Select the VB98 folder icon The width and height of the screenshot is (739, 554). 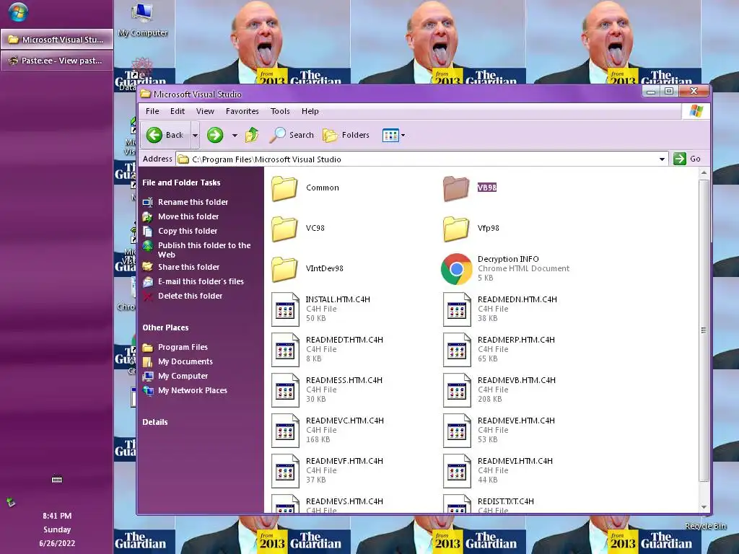click(x=456, y=188)
